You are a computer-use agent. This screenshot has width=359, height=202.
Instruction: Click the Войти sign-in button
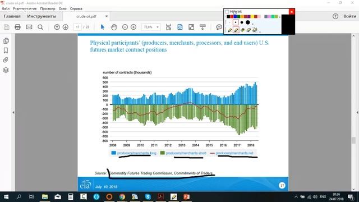click(349, 16)
